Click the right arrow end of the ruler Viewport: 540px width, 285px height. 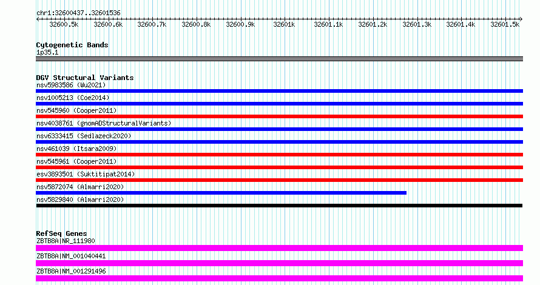click(x=521, y=19)
